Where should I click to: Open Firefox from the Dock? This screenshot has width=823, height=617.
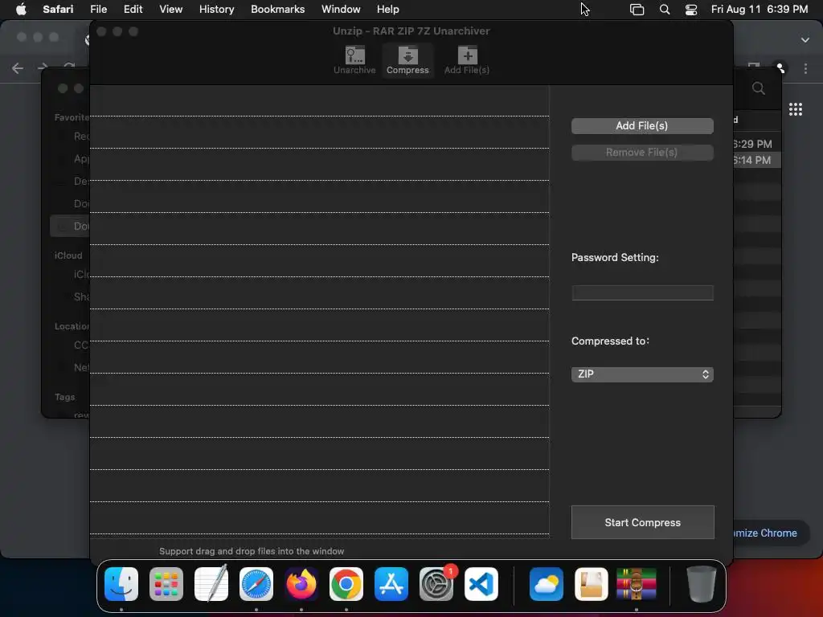[301, 584]
